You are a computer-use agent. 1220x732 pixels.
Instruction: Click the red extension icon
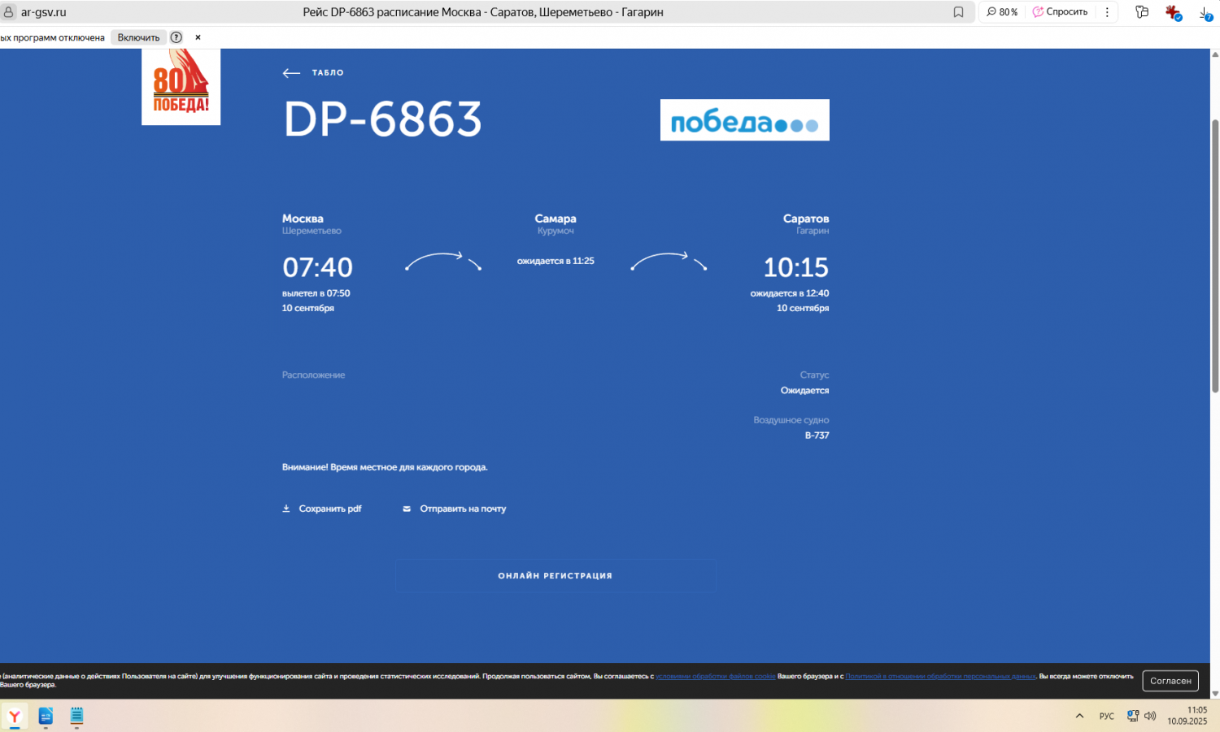(x=1173, y=12)
